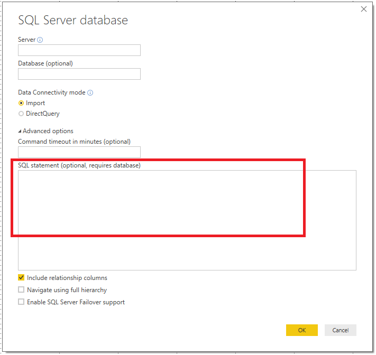Click OK to confirm connection
The height and width of the screenshot is (355, 376).
301,330
